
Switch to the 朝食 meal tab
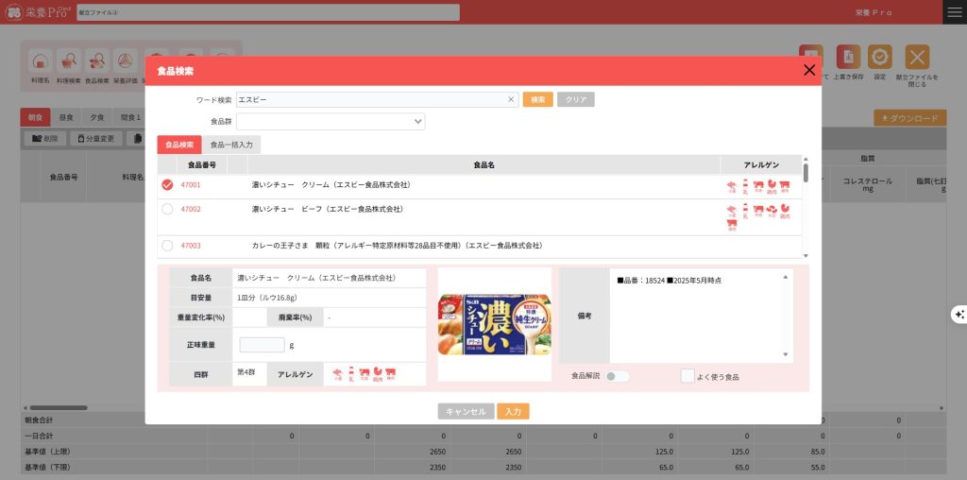pyautogui.click(x=35, y=117)
